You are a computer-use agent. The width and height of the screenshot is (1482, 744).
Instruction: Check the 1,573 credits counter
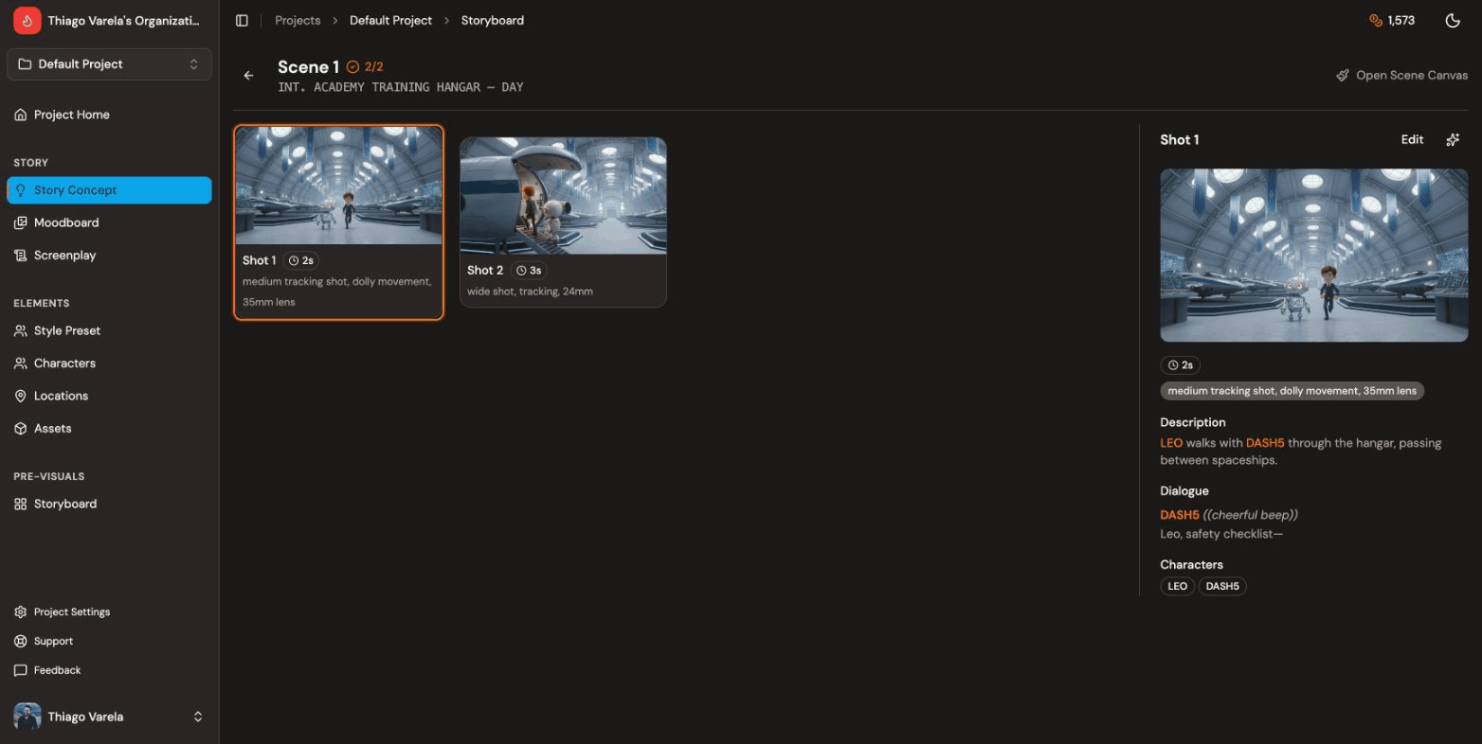1392,20
